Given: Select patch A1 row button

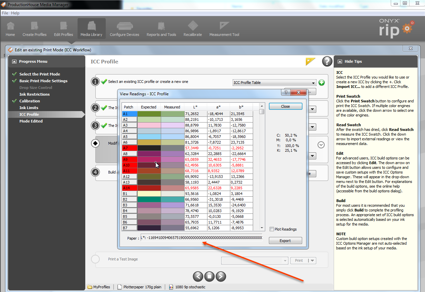Looking at the screenshot, I should [x=129, y=114].
